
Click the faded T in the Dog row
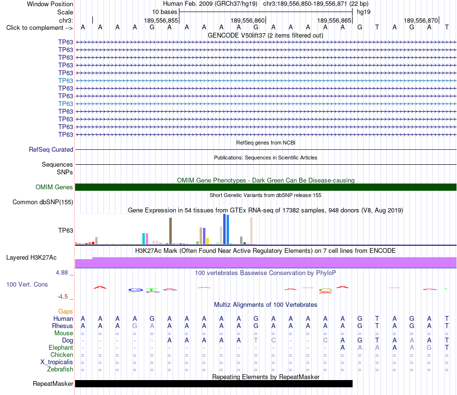coord(256,340)
